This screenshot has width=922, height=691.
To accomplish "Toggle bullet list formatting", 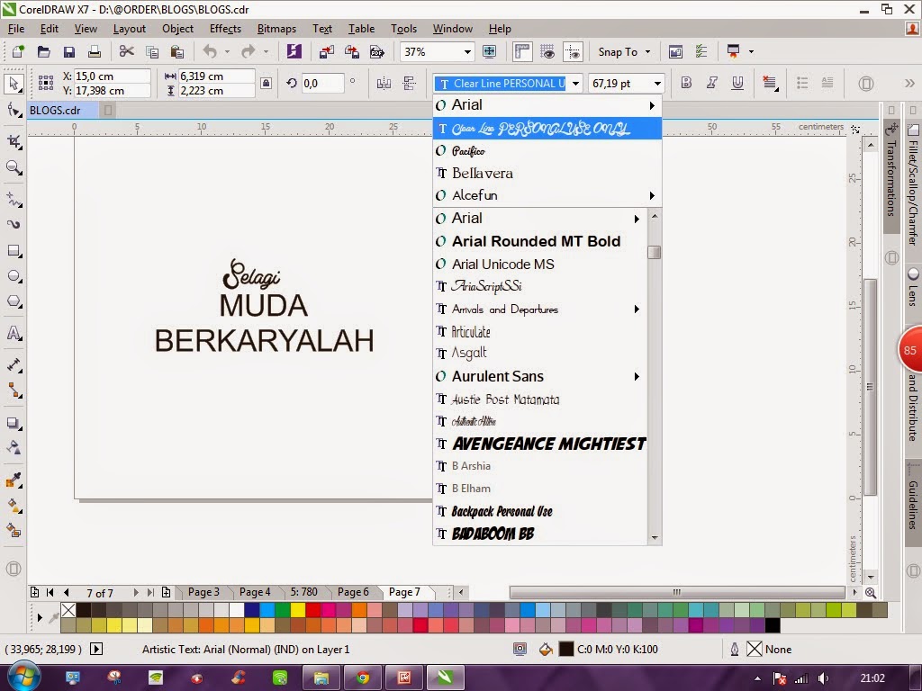I will (x=802, y=84).
